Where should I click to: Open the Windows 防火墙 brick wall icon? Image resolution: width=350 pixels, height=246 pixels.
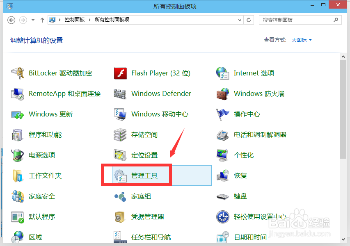pyautogui.click(x=222, y=93)
